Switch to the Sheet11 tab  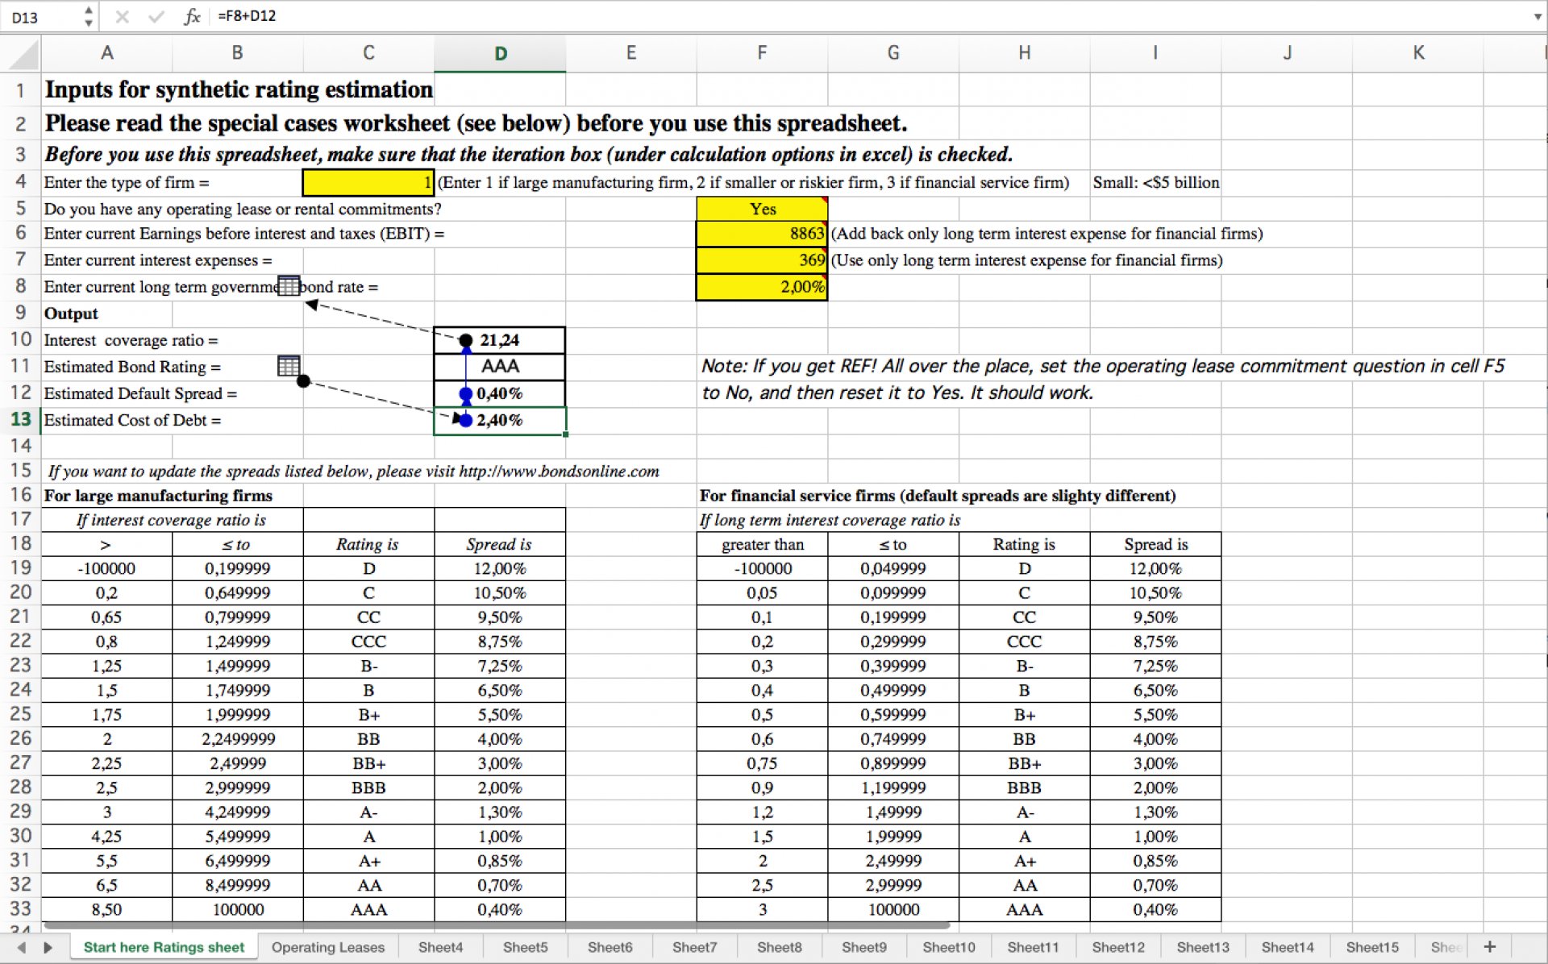[x=1034, y=947]
